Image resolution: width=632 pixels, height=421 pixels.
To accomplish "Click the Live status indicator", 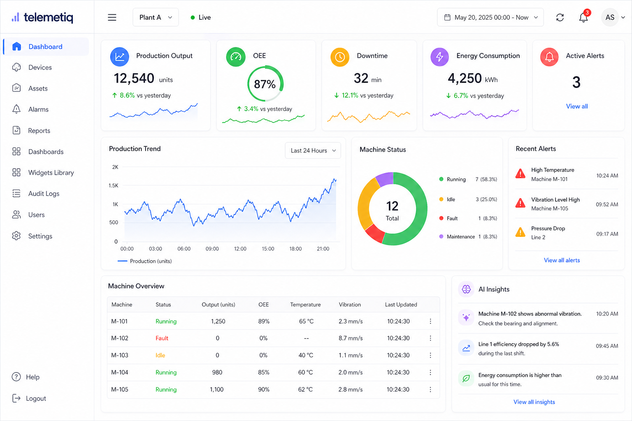I will (201, 17).
